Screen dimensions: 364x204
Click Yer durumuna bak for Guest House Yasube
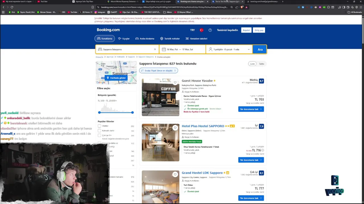(251, 109)
